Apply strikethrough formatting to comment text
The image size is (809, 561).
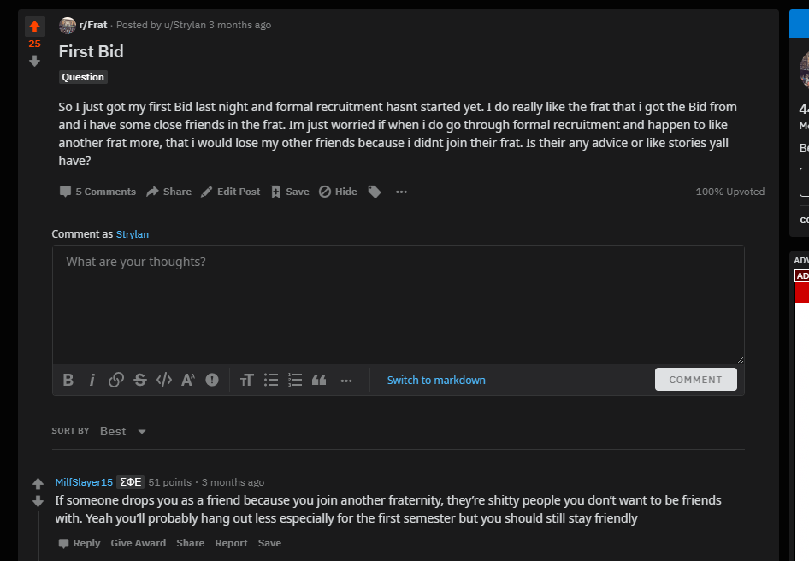(140, 381)
